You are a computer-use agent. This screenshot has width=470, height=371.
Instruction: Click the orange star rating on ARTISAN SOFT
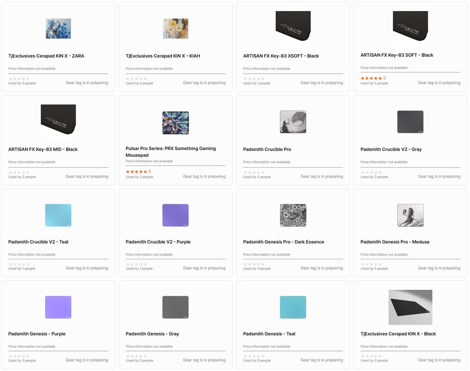point(371,78)
